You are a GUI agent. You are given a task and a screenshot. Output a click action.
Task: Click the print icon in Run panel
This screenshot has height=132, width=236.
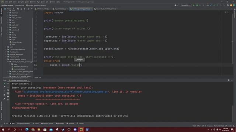(8, 96)
